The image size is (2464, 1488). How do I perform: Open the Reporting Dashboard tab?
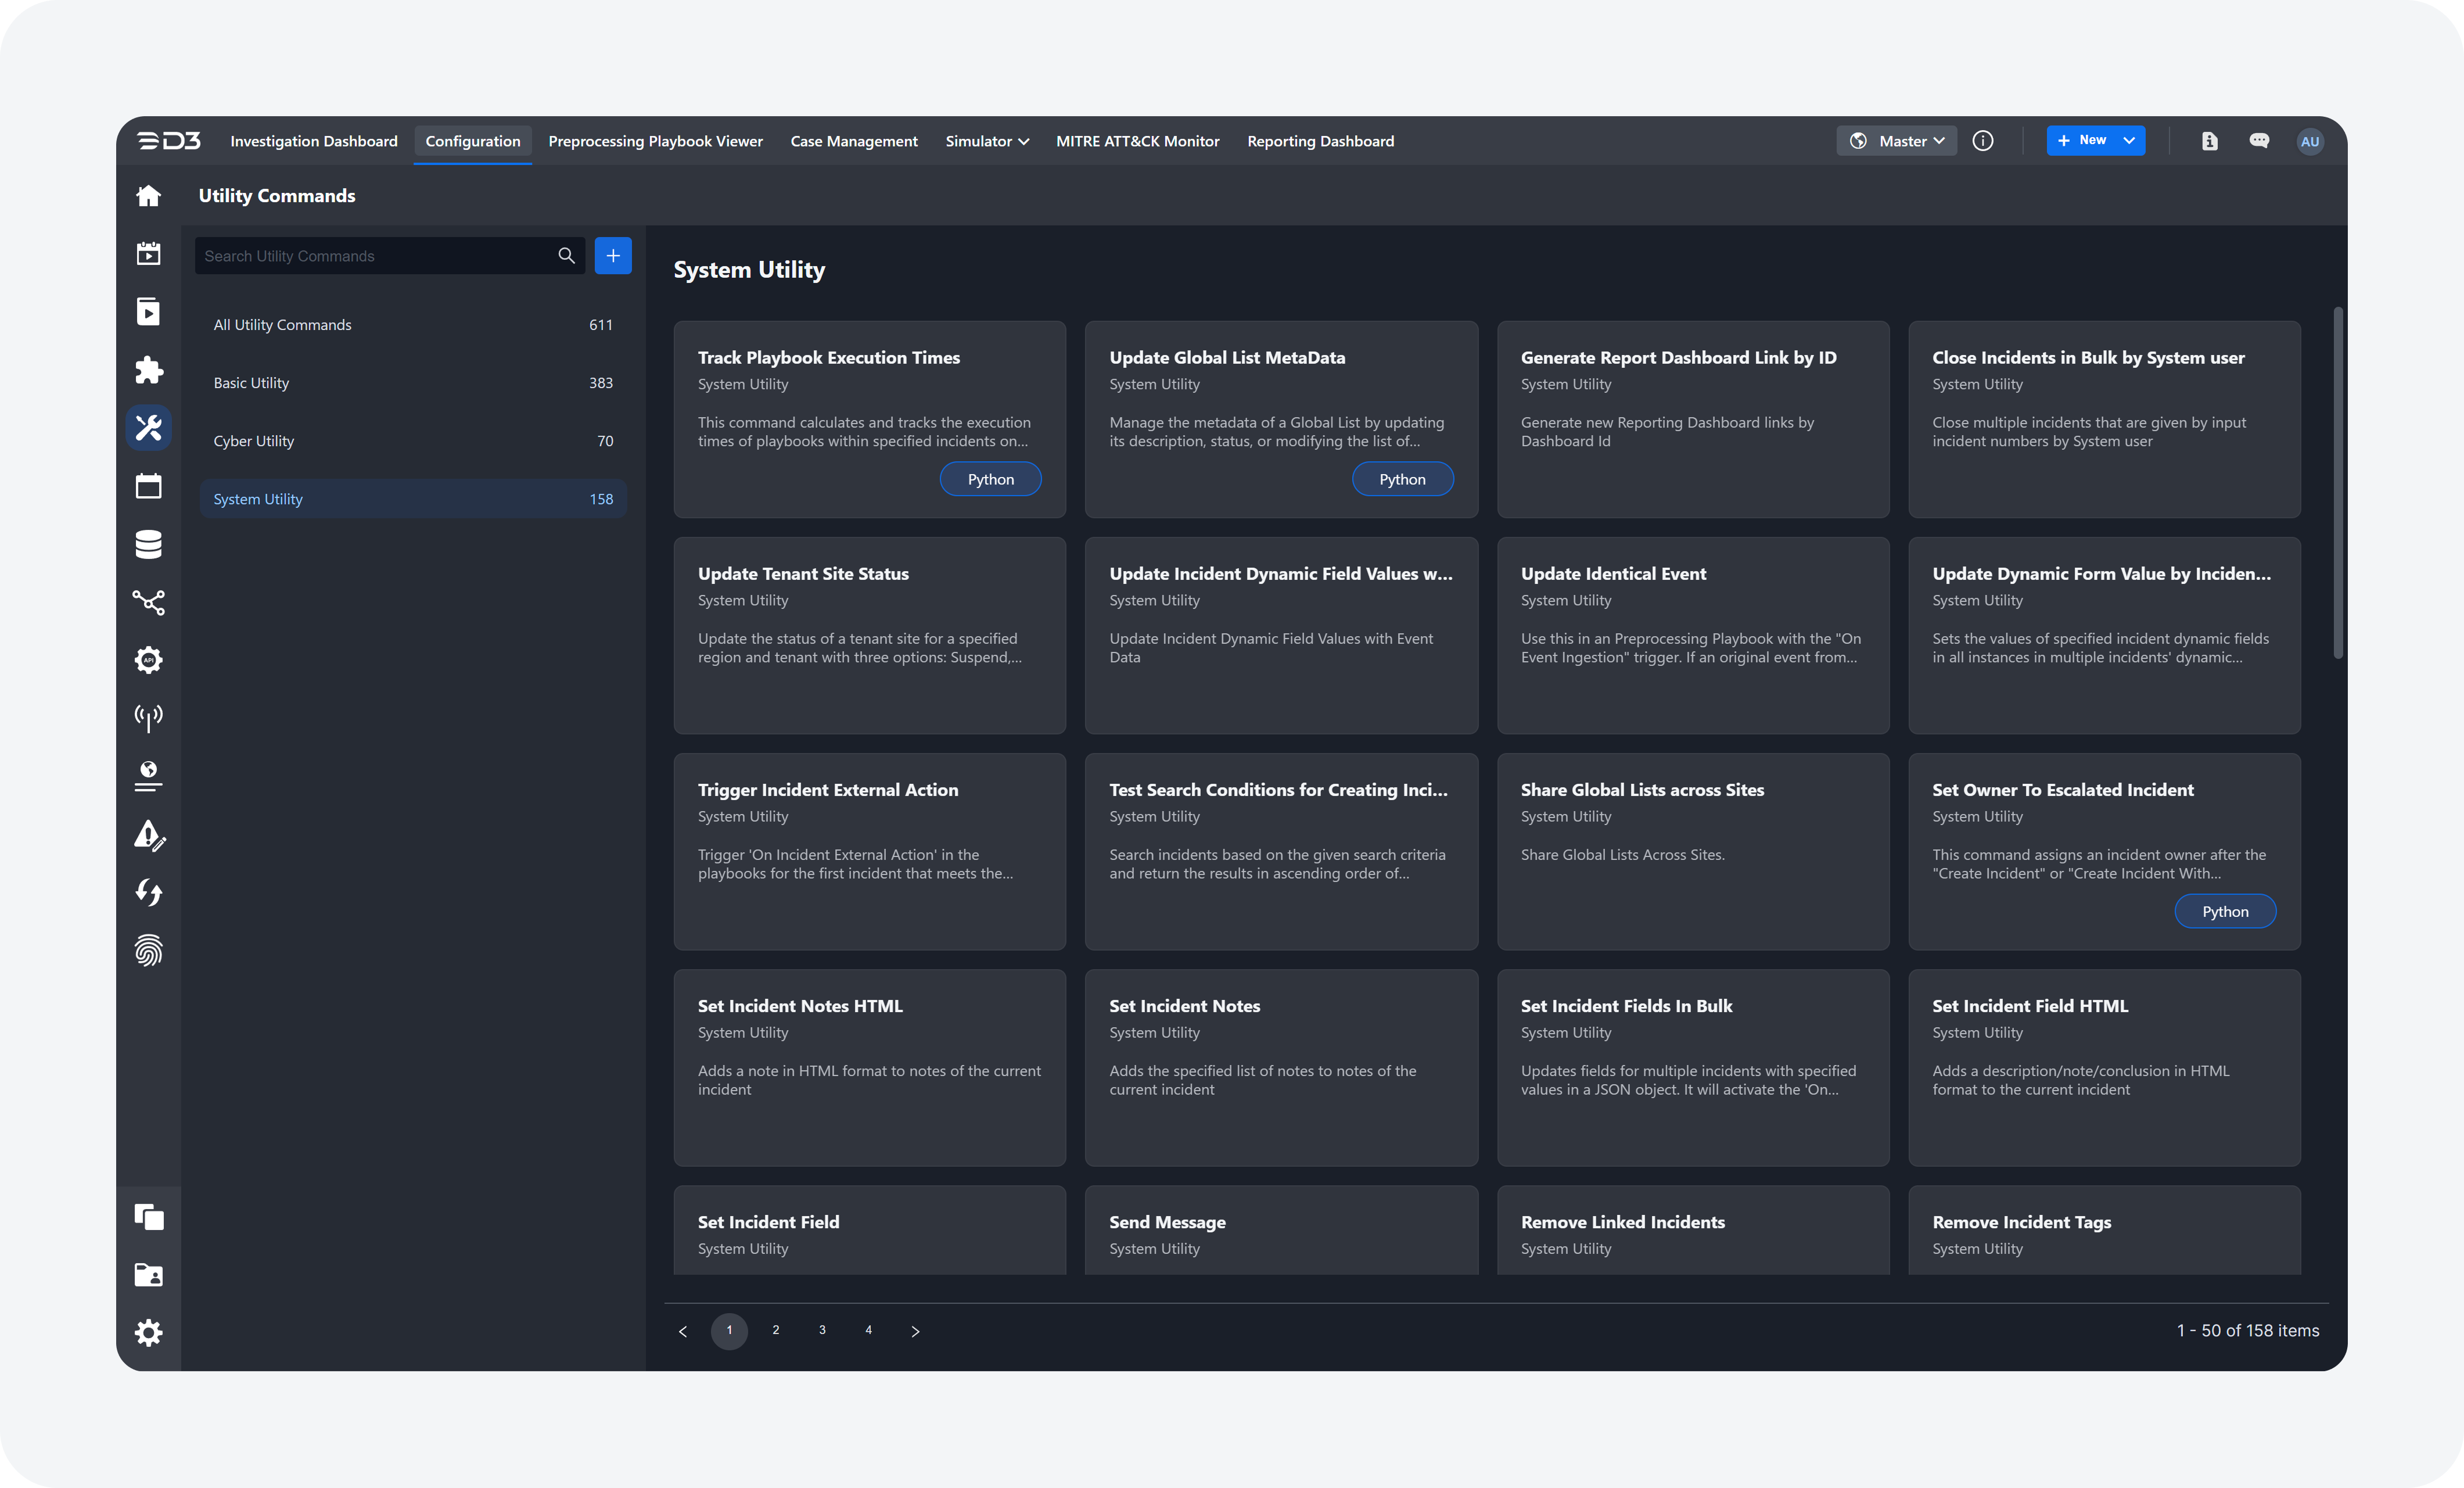(x=1320, y=141)
